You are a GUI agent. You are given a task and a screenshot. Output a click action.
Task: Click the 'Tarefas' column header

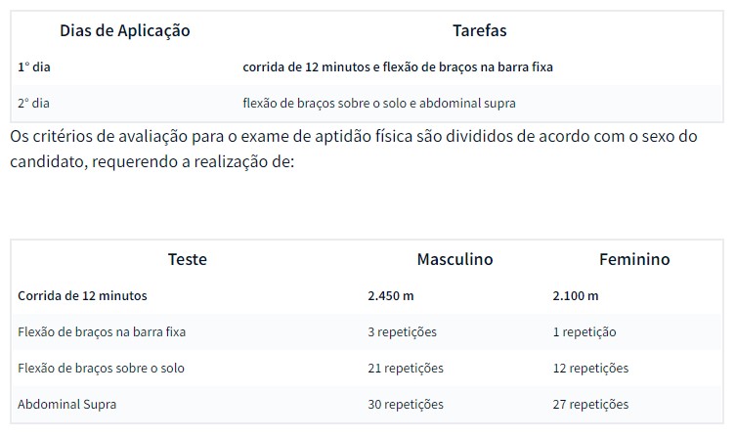(479, 30)
